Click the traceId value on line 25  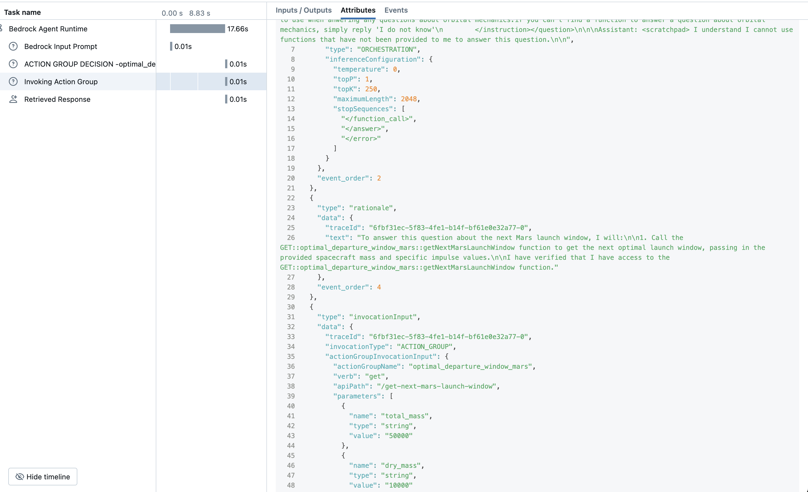point(448,228)
